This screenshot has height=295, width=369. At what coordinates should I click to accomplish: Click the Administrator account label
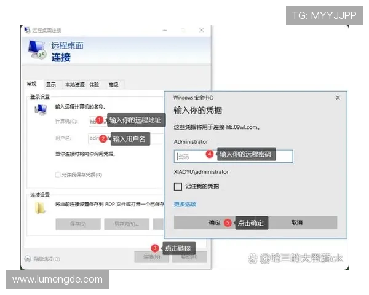pyautogui.click(x=191, y=141)
